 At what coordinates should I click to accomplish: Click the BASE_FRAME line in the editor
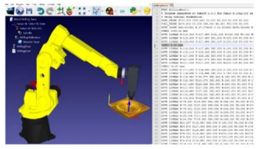205,20
